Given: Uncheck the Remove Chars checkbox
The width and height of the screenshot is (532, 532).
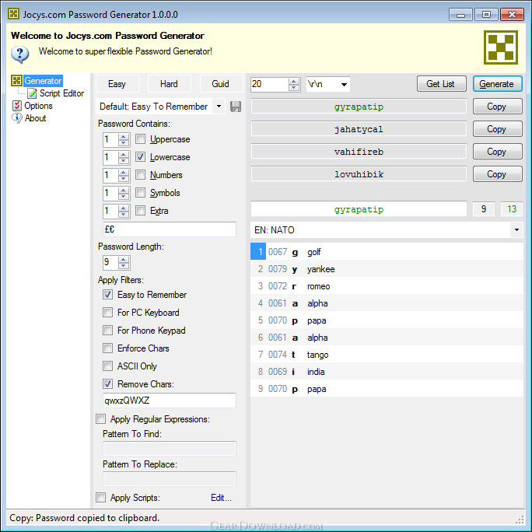Looking at the screenshot, I should (108, 384).
